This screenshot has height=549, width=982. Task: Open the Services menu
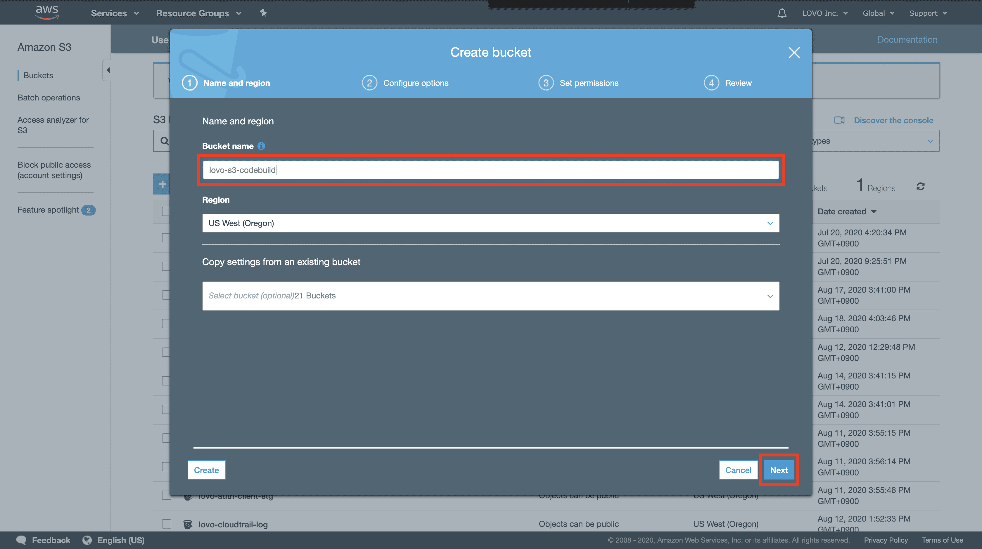coord(115,13)
